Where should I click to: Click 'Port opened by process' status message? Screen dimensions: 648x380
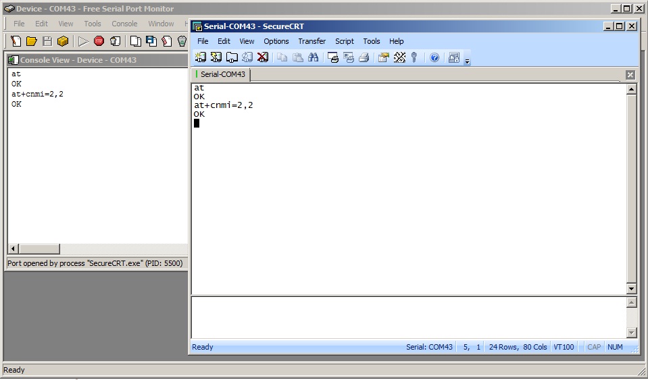[95, 263]
